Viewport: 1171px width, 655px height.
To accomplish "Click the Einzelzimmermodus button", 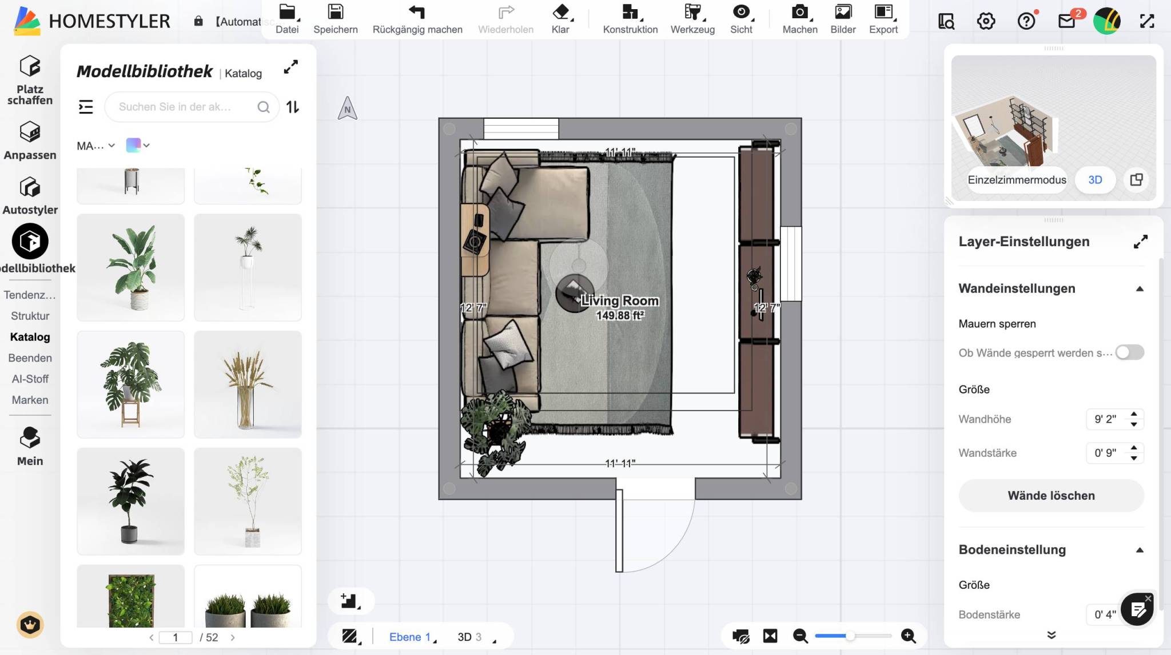I will pos(1017,180).
